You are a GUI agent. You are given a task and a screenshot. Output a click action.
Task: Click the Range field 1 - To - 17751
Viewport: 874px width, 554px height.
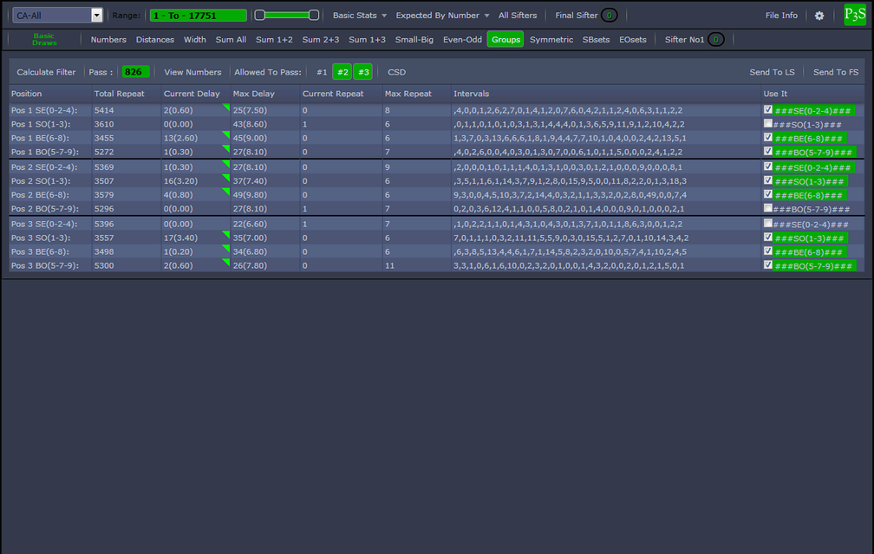pyautogui.click(x=198, y=16)
